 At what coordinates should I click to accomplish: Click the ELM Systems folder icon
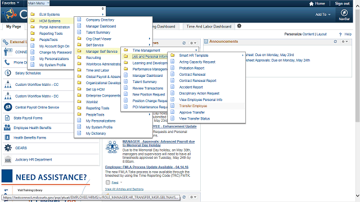[33, 14]
